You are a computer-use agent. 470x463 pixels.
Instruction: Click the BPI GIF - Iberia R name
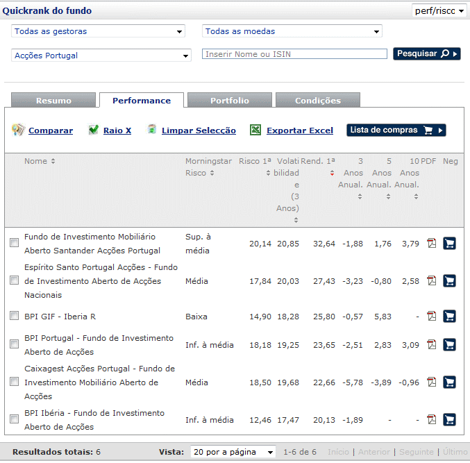(60, 317)
